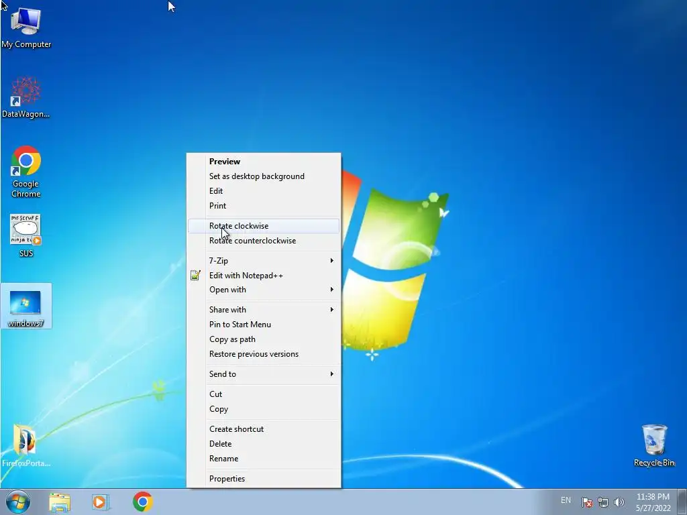Image resolution: width=687 pixels, height=515 pixels.
Task: Launch Chrome from the taskbar
Action: pyautogui.click(x=143, y=502)
